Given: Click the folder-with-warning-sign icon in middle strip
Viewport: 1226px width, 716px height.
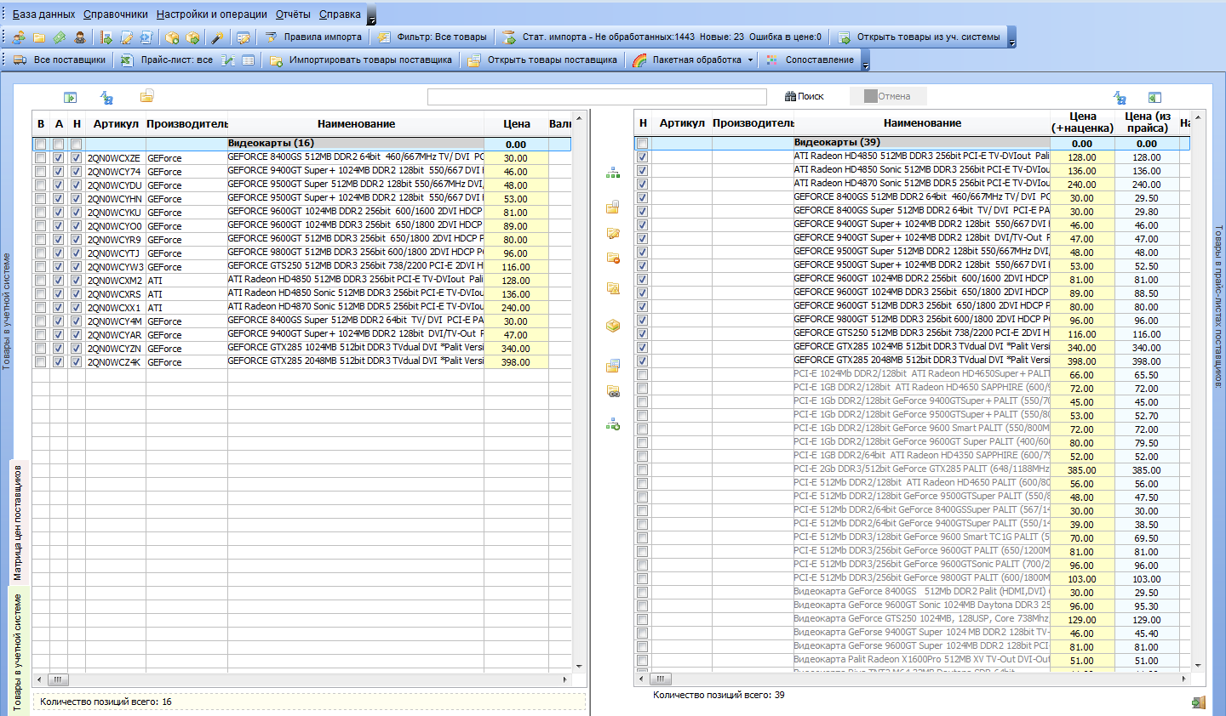Looking at the screenshot, I should [x=613, y=288].
